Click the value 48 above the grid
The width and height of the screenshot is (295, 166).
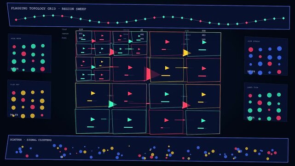click(142, 30)
